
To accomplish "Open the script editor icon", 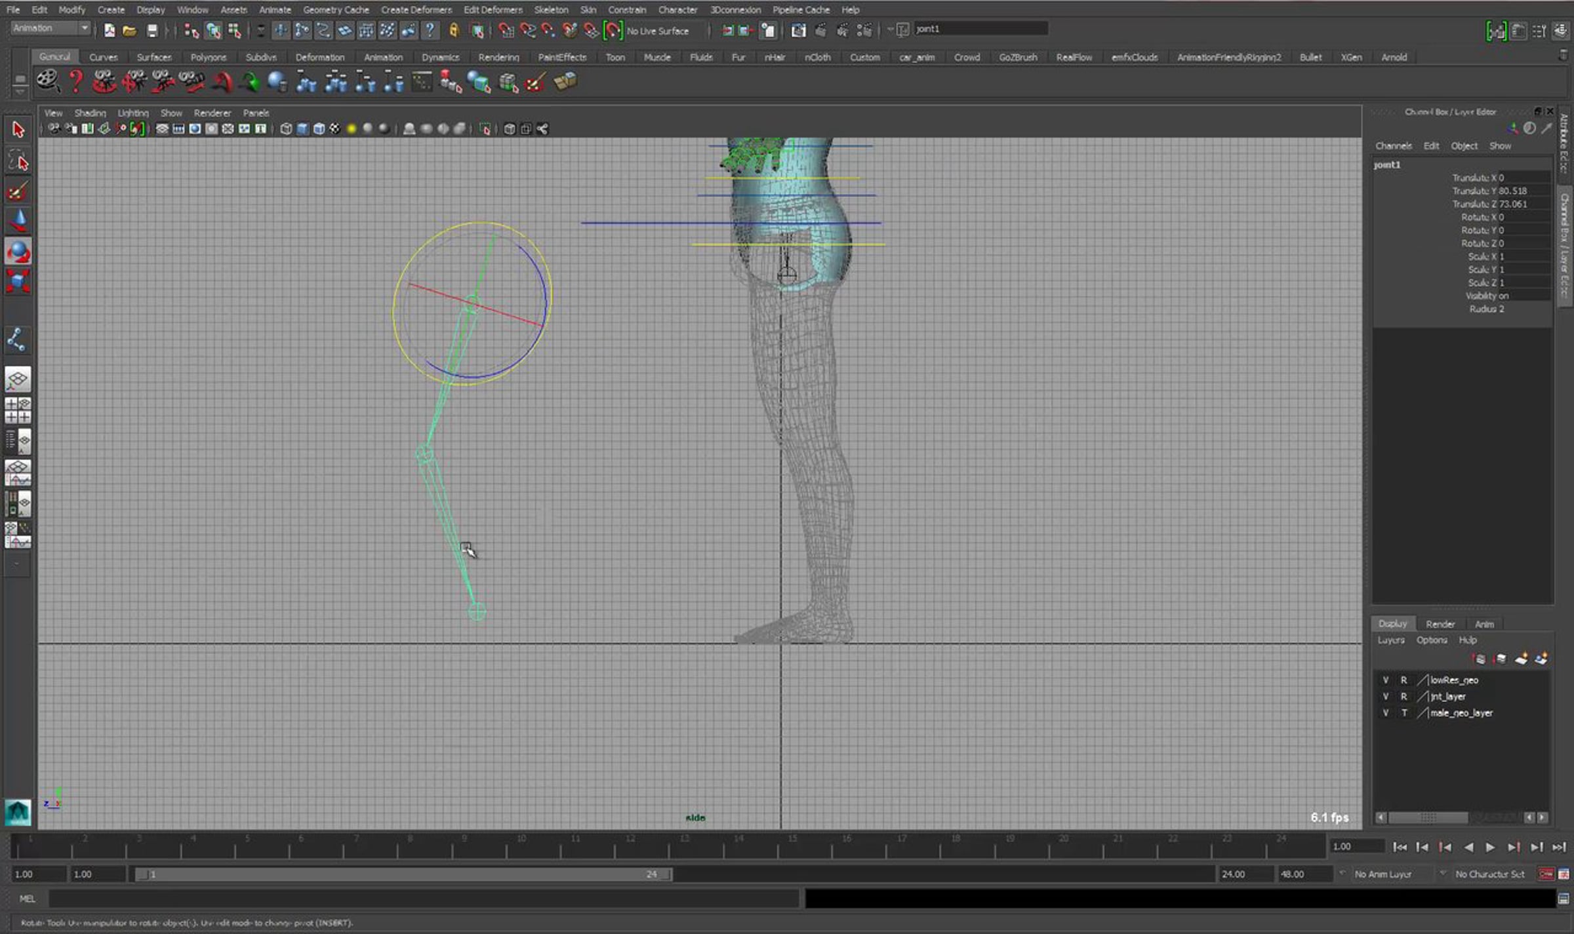I will tap(1564, 899).
